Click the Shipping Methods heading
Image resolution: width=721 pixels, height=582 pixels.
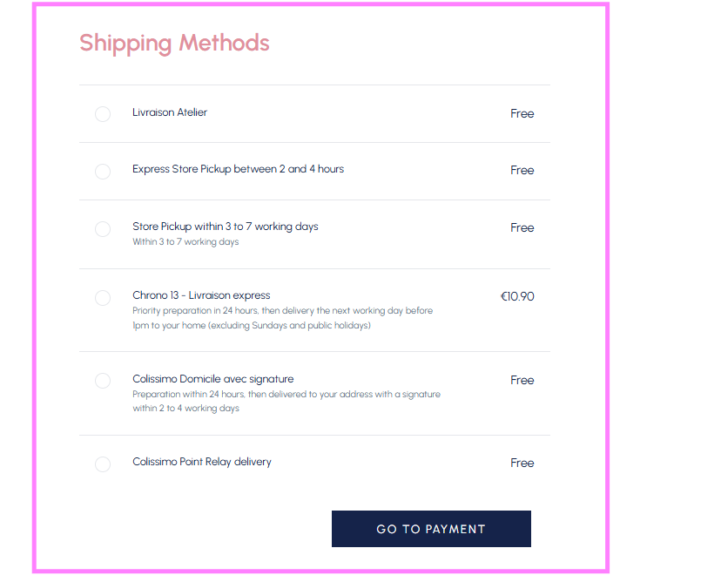(x=174, y=43)
